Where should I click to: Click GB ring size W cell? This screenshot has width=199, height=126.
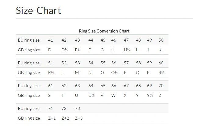(x=114, y=95)
